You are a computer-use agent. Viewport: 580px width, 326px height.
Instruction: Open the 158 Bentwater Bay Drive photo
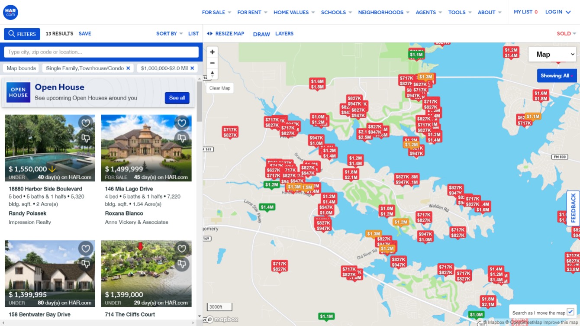point(50,274)
